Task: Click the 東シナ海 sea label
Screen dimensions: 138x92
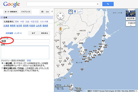Action: tap(79, 63)
